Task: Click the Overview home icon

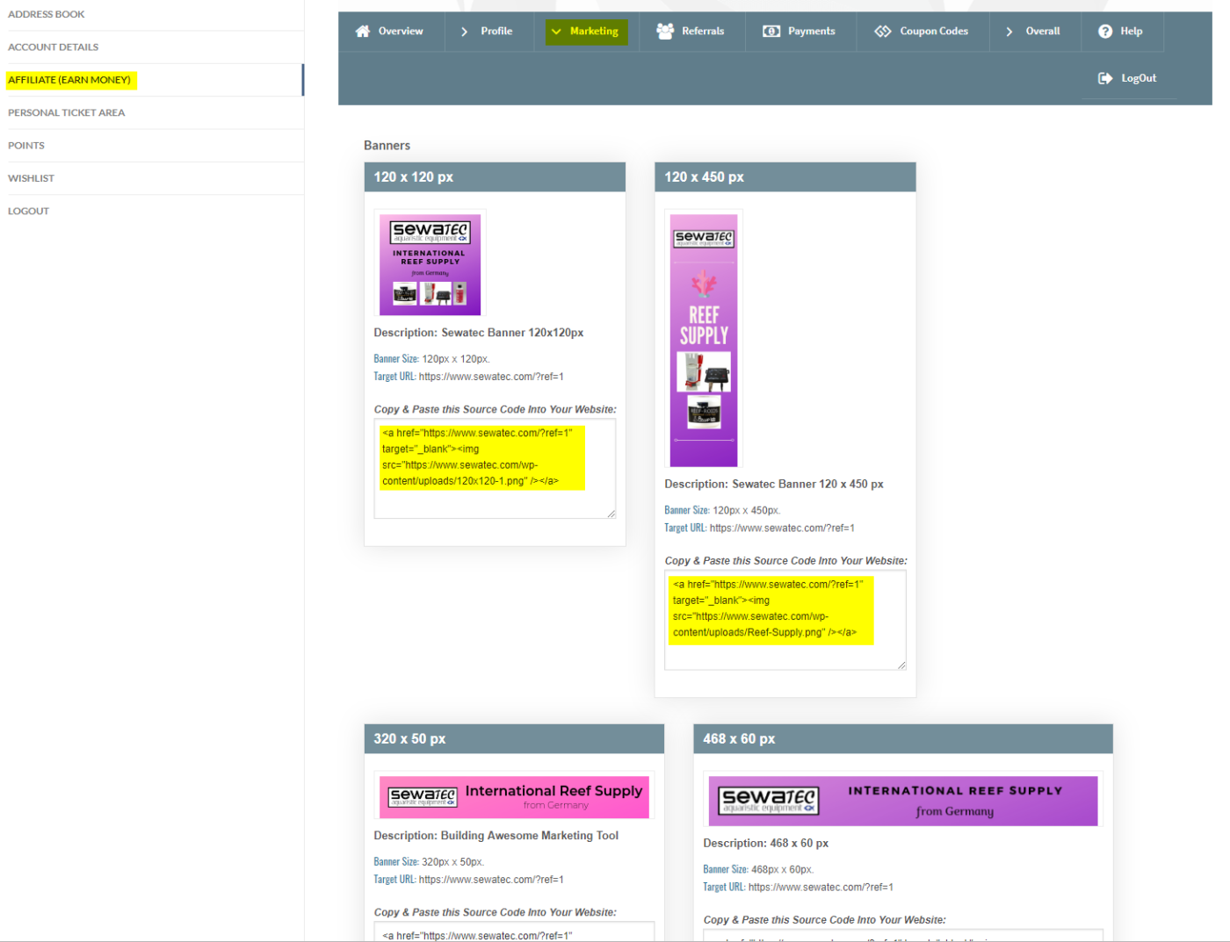Action: click(x=362, y=31)
